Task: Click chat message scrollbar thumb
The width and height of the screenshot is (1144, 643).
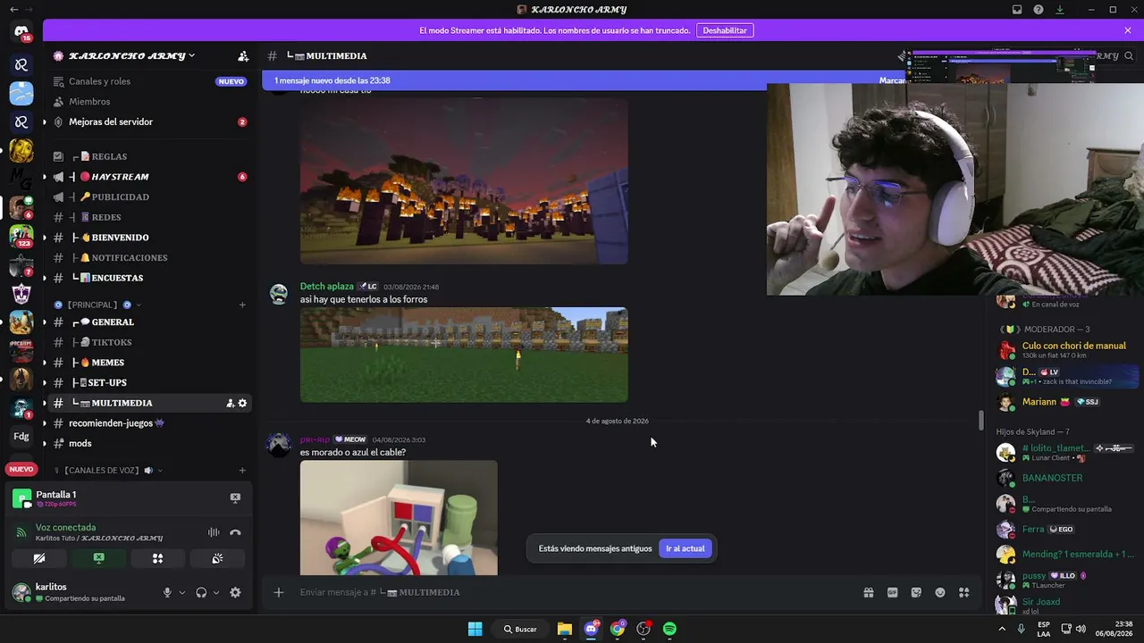Action: pos(980,420)
